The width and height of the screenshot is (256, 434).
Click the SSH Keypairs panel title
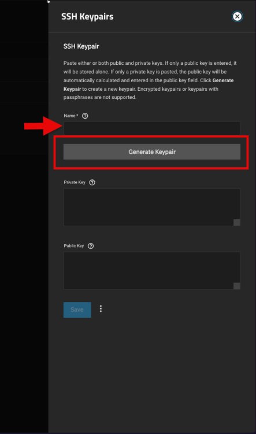(87, 17)
